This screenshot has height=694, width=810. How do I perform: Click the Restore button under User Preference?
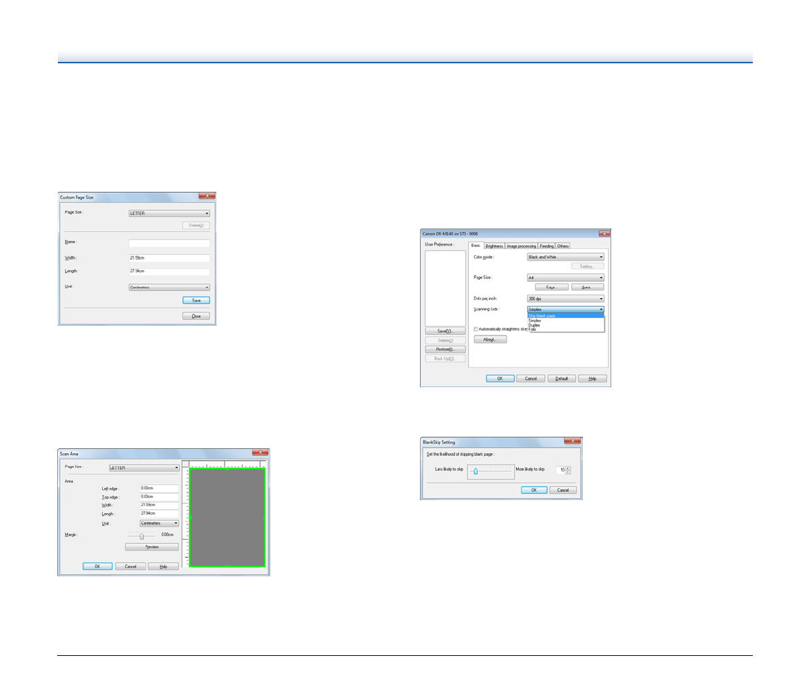[x=445, y=349]
